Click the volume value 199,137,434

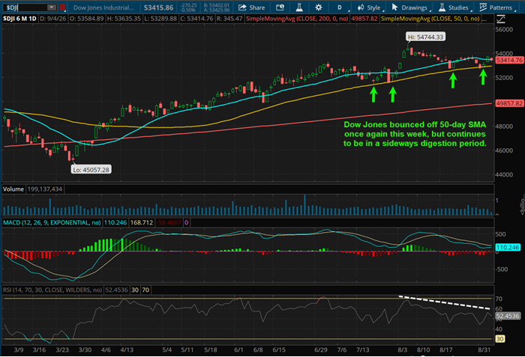pyautogui.click(x=45, y=189)
